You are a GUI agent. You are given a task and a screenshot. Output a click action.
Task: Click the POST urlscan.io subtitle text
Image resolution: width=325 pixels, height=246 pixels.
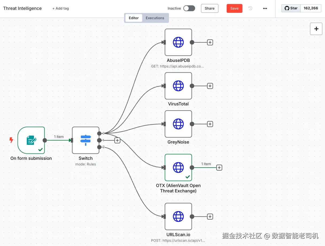coord(178,240)
